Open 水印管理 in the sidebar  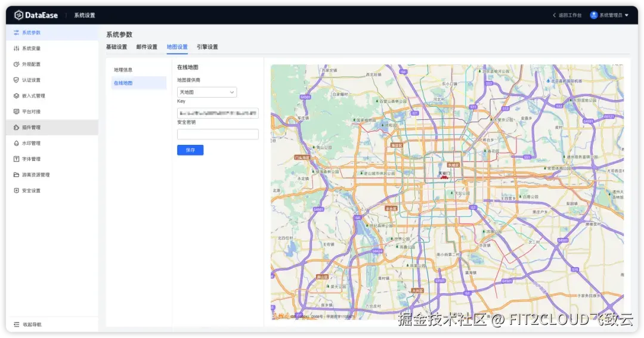52,143
